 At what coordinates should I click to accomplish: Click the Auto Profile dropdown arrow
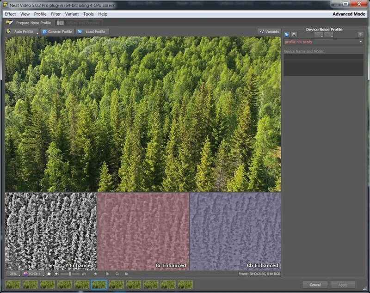click(x=37, y=34)
